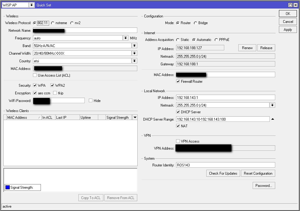This screenshot has height=211, width=300.
Task: Click Remove From ACL button
Action: coord(121,198)
